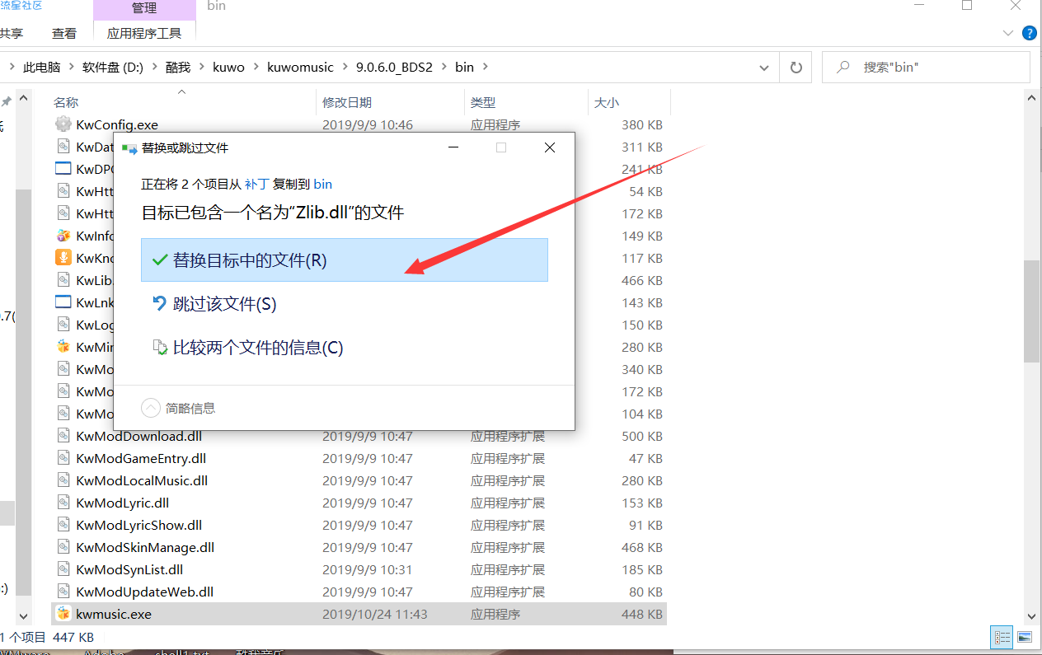The image size is (1042, 655).
Task: Expand the chevron after 9.0.6.0_BDS2
Action: pyautogui.click(x=444, y=68)
